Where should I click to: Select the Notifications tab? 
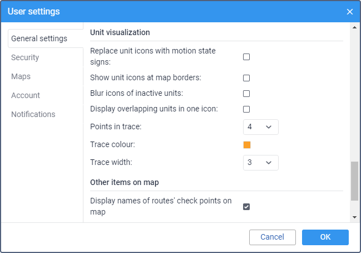pos(33,114)
